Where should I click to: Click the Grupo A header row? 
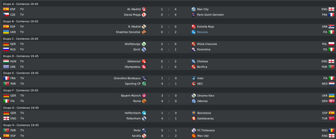point(168,4)
